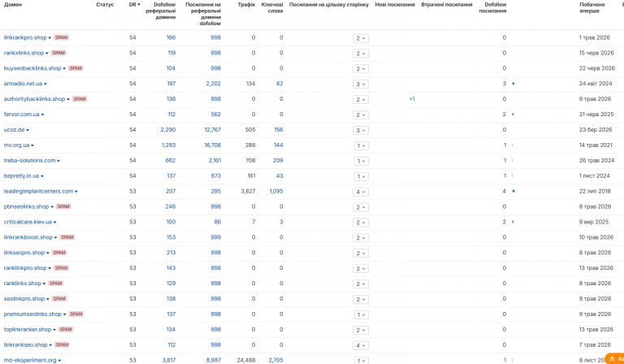The image size is (624, 364).
Task: Expand dropdown arrow next to mv.org.ua
Action: coord(32,145)
